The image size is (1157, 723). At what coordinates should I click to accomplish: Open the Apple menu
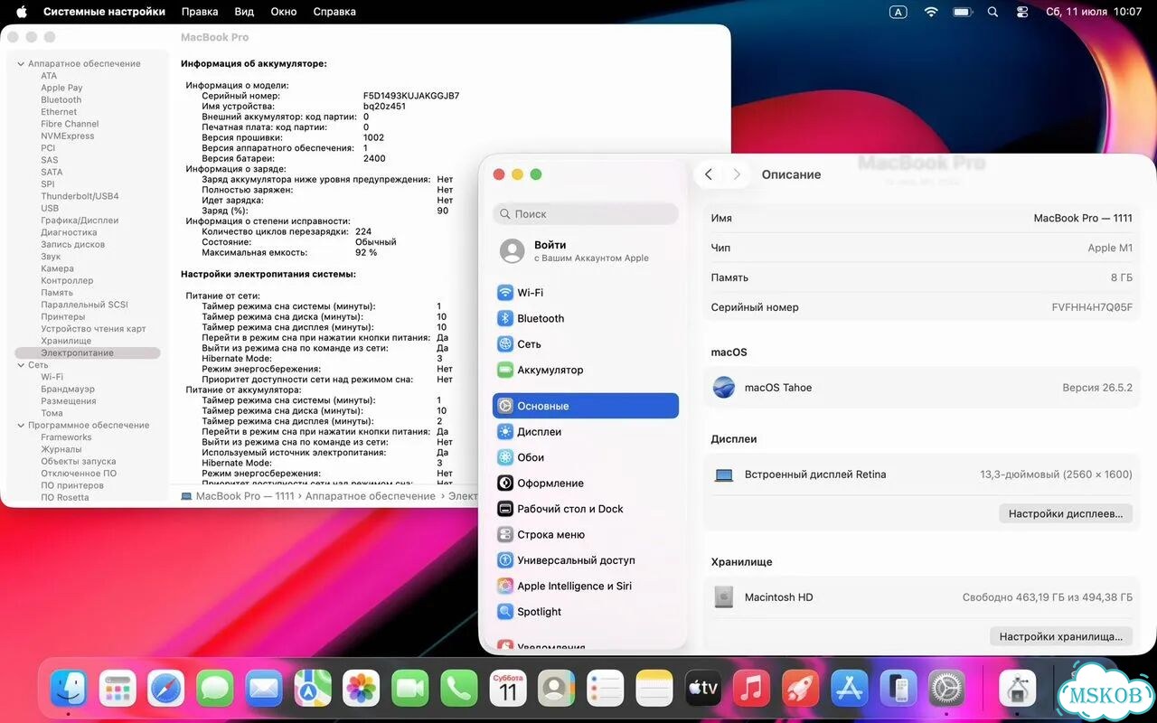click(21, 12)
